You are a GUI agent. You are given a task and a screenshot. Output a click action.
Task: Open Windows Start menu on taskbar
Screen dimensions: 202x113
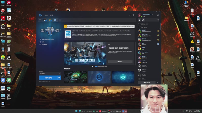point(76,111)
